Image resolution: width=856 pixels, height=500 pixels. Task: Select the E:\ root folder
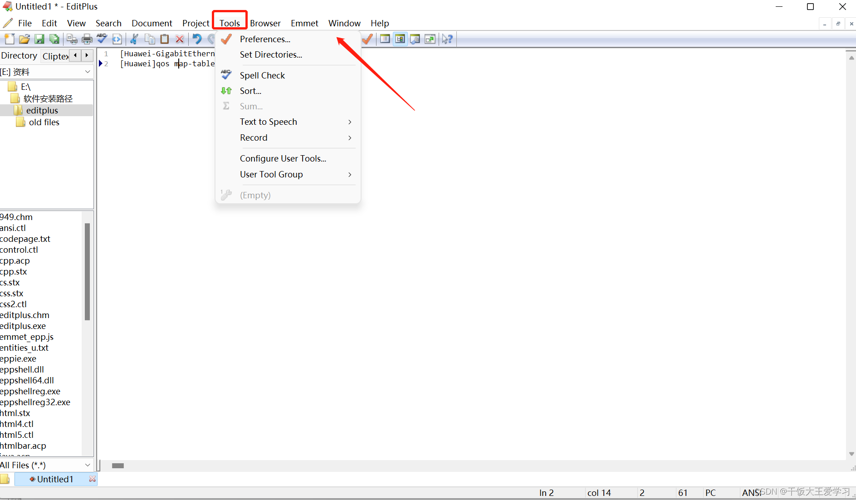tap(26, 87)
